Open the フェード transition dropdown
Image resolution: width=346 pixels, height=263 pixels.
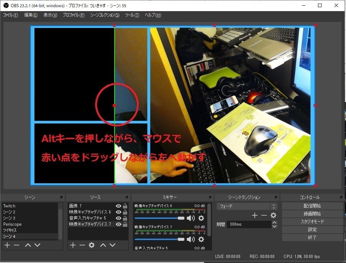coord(252,206)
